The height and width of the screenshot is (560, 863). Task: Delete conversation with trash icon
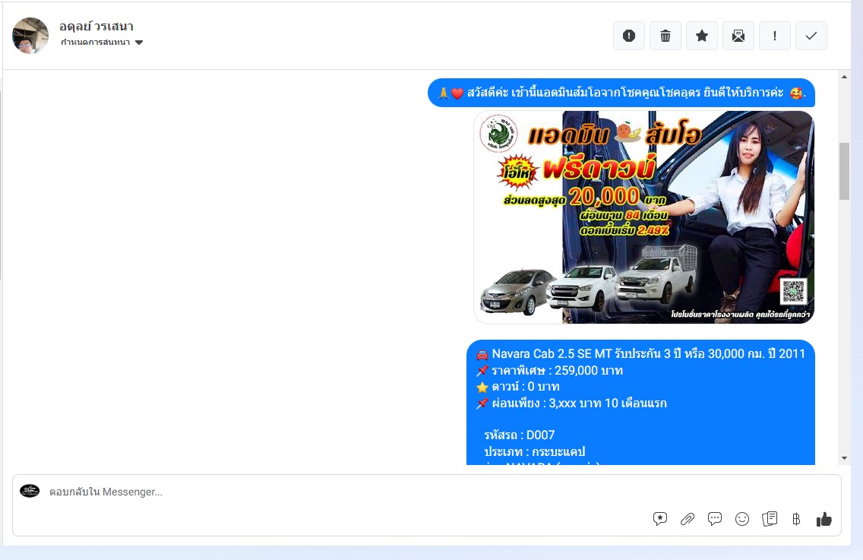pos(665,36)
